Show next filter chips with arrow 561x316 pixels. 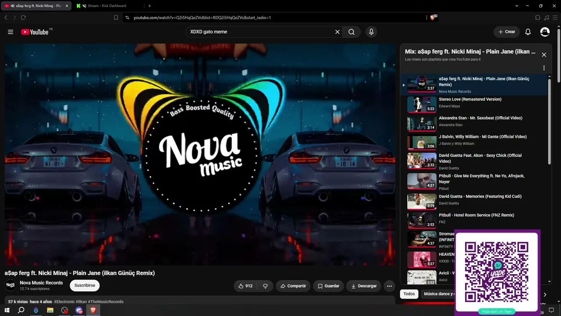point(545,294)
